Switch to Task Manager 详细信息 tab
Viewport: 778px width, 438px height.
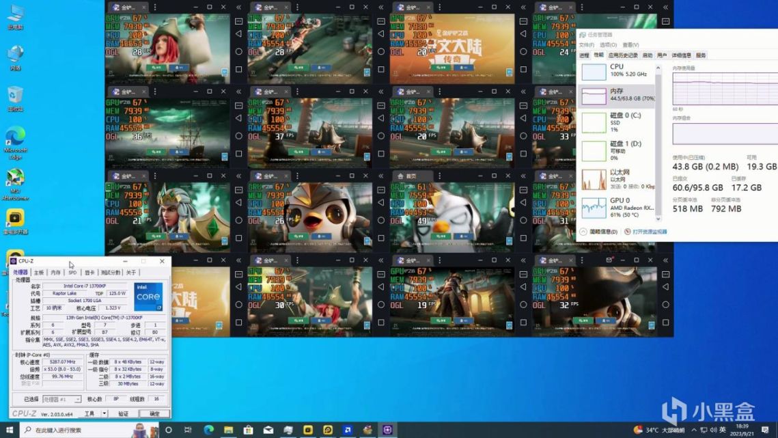point(681,55)
